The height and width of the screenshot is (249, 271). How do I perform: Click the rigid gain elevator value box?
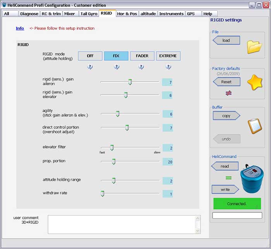[167, 95]
